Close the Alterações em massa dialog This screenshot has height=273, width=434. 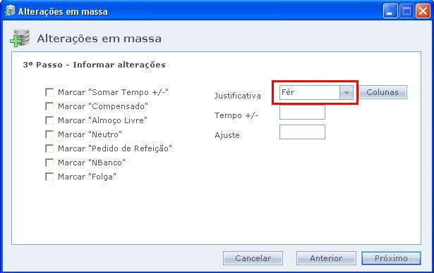coord(423,11)
